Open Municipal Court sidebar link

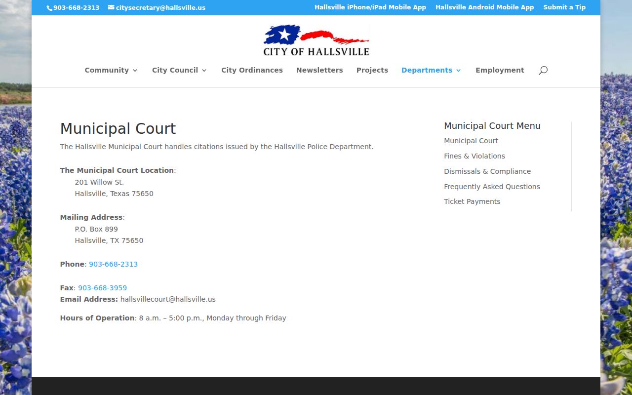471,141
